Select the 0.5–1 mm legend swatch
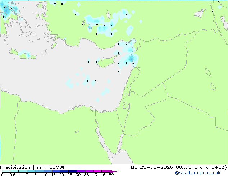This screenshot has height=176, width=228. tap(14, 171)
